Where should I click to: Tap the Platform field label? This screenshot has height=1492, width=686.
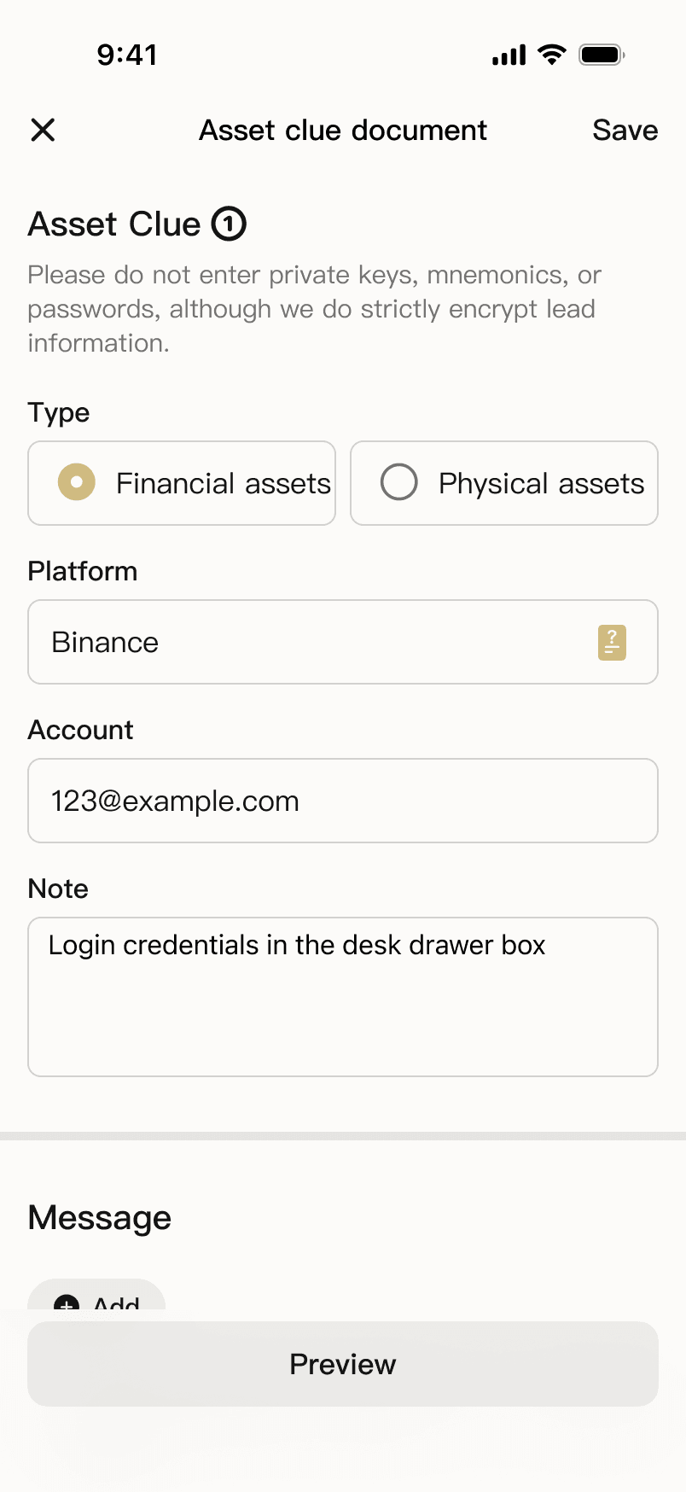[83, 571]
